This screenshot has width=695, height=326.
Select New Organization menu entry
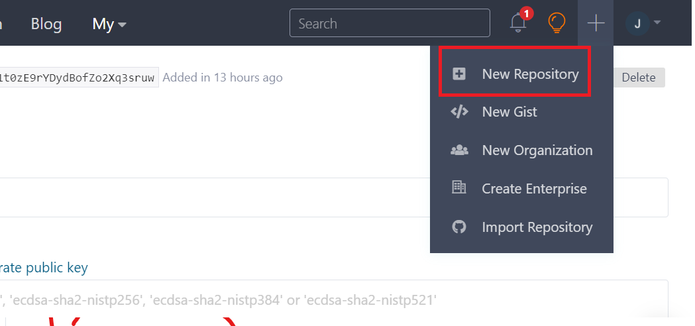pos(521,150)
